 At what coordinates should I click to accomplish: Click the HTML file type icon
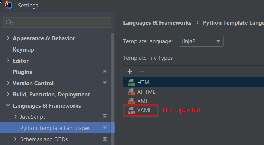pos(131,82)
